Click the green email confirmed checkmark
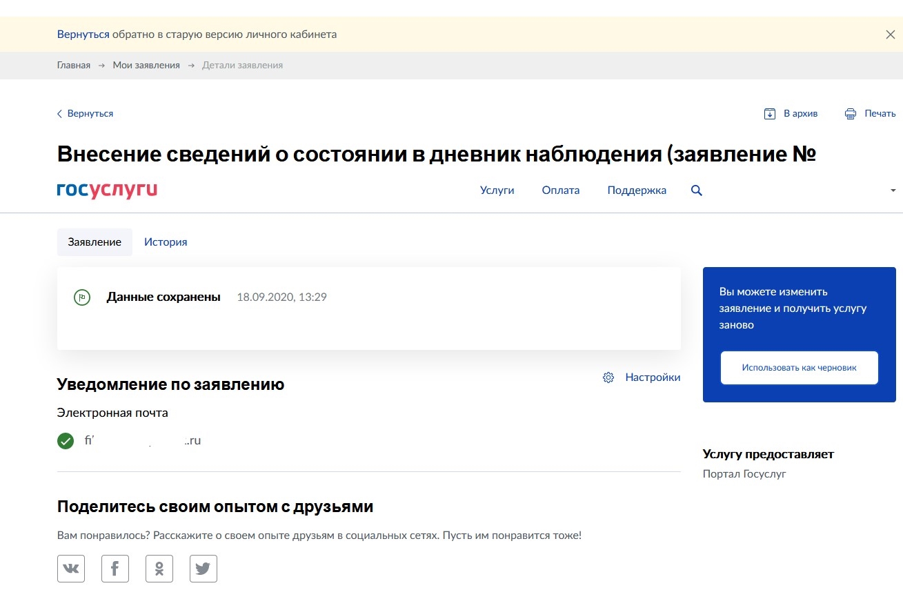The image size is (903, 608). (x=66, y=440)
